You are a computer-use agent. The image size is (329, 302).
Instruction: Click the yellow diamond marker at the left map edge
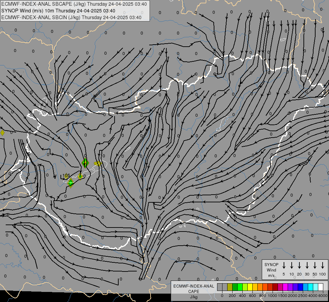[2, 133]
